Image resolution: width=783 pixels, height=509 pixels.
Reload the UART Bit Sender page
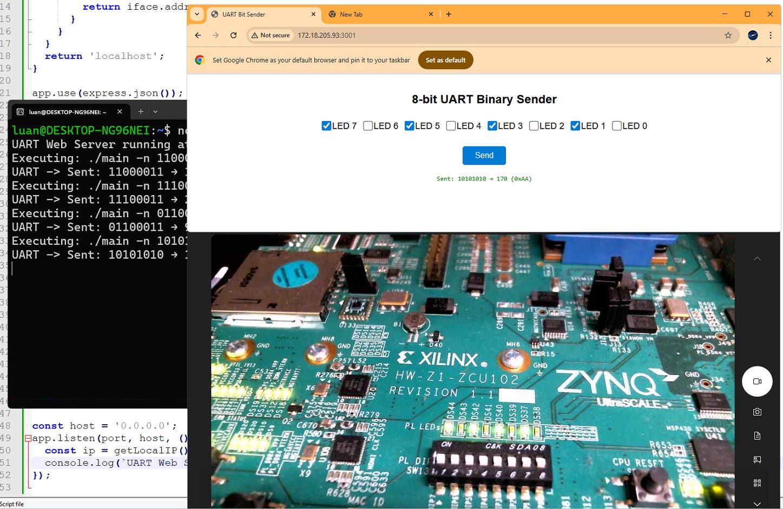point(233,35)
